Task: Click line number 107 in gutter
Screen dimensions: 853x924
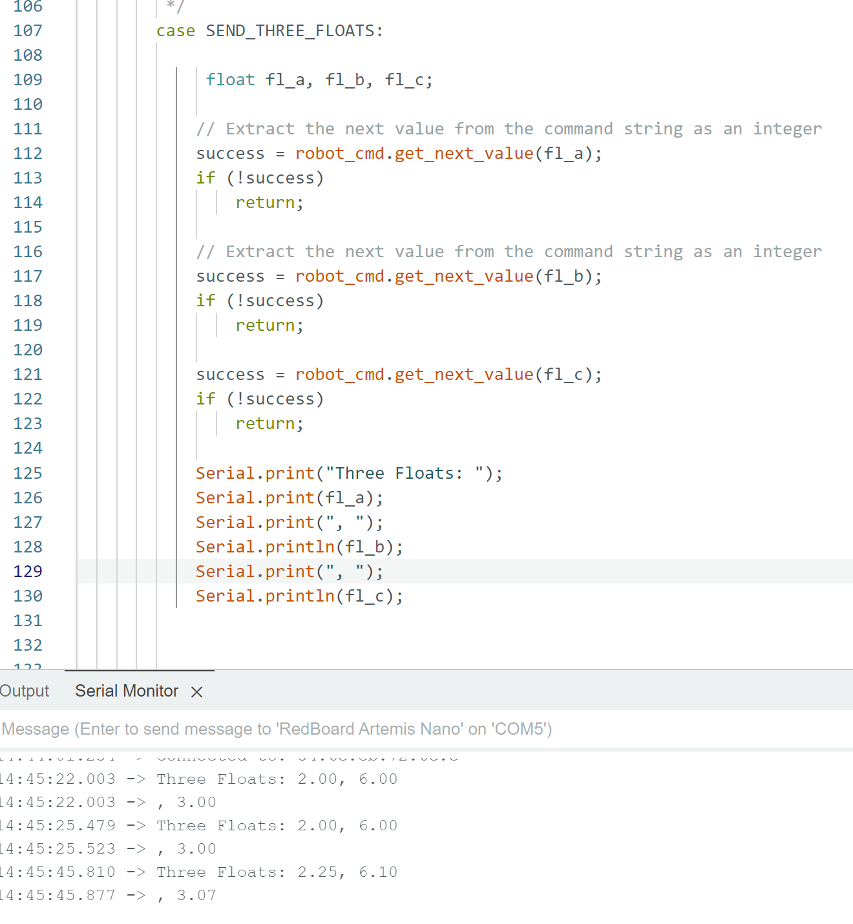Action: (x=28, y=30)
